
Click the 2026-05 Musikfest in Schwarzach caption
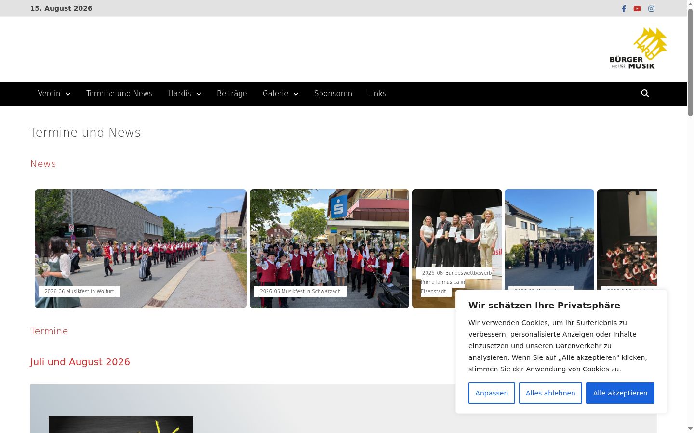coord(300,291)
